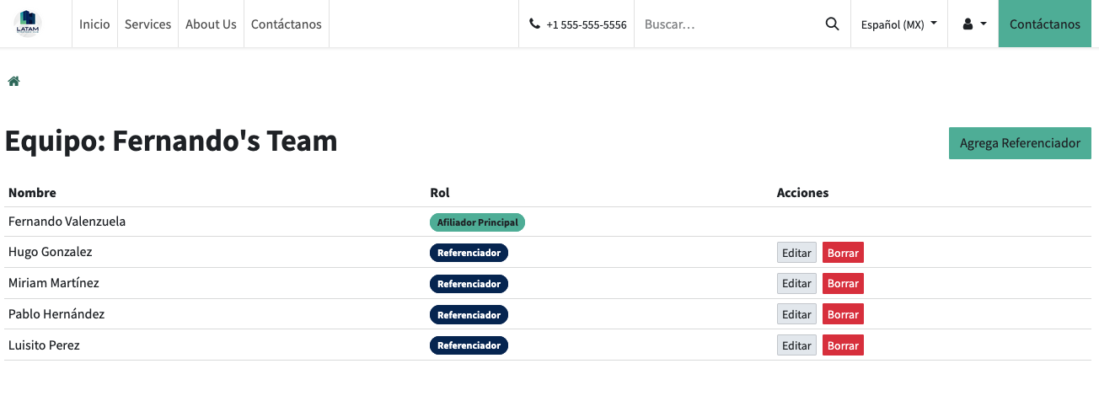This screenshot has height=417, width=1099.
Task: Delete Hugo Gonzalez from the team
Action: pos(843,253)
